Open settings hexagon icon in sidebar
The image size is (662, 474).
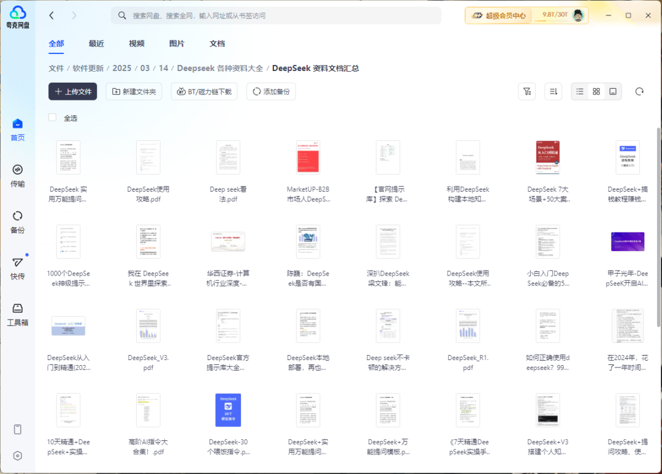pos(17,456)
